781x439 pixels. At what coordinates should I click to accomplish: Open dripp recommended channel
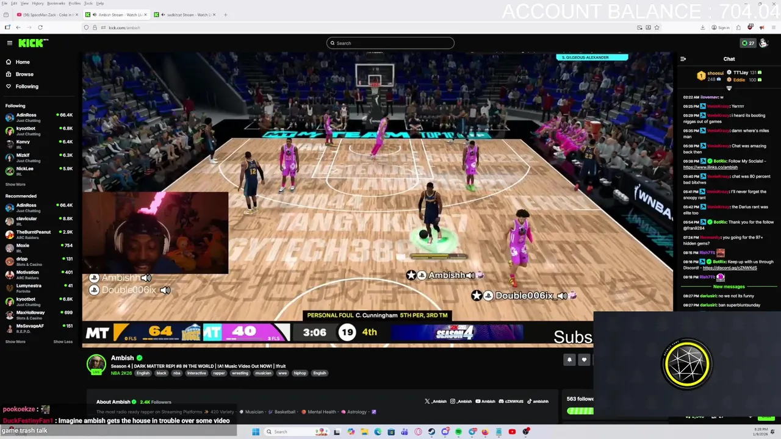coord(39,261)
